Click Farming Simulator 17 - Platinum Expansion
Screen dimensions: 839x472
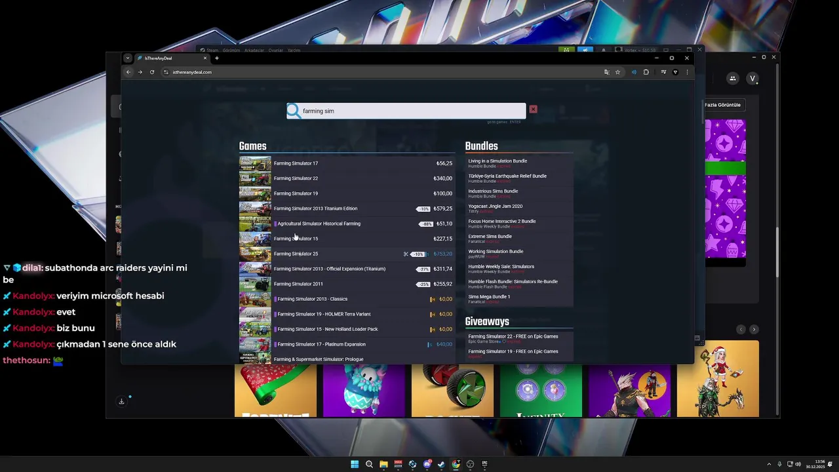321,344
